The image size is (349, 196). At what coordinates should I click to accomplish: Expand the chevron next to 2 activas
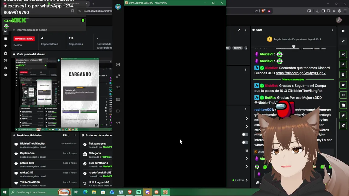click(246, 180)
